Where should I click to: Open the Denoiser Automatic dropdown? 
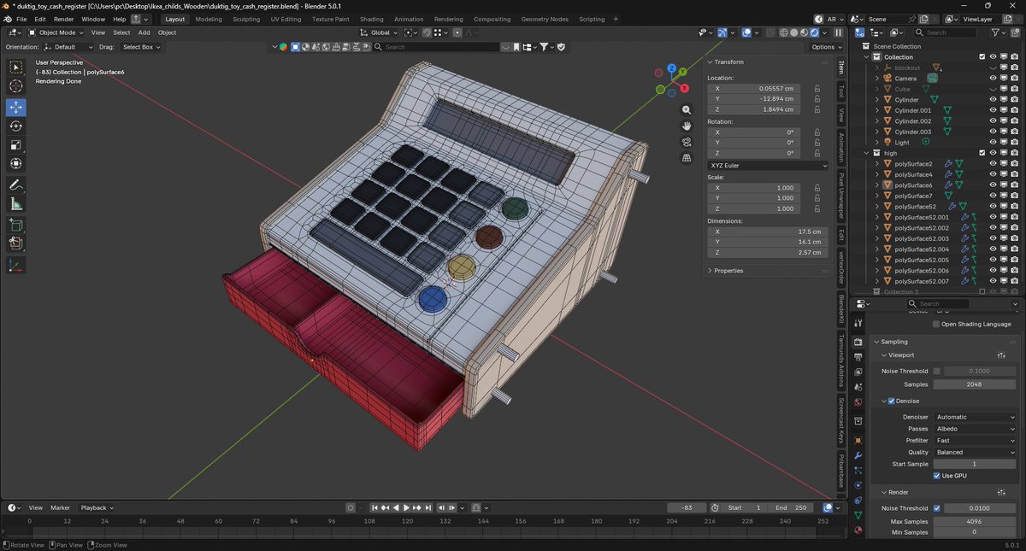coord(975,417)
